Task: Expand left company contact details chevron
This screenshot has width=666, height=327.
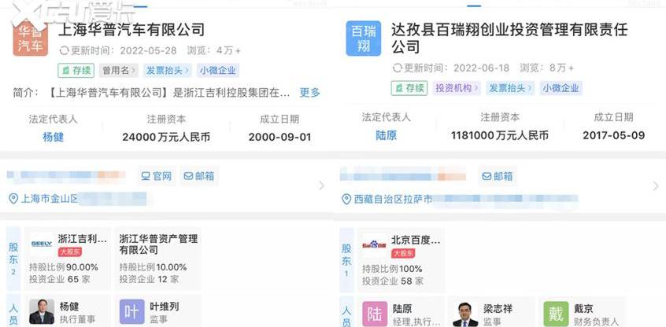Action: (x=321, y=186)
